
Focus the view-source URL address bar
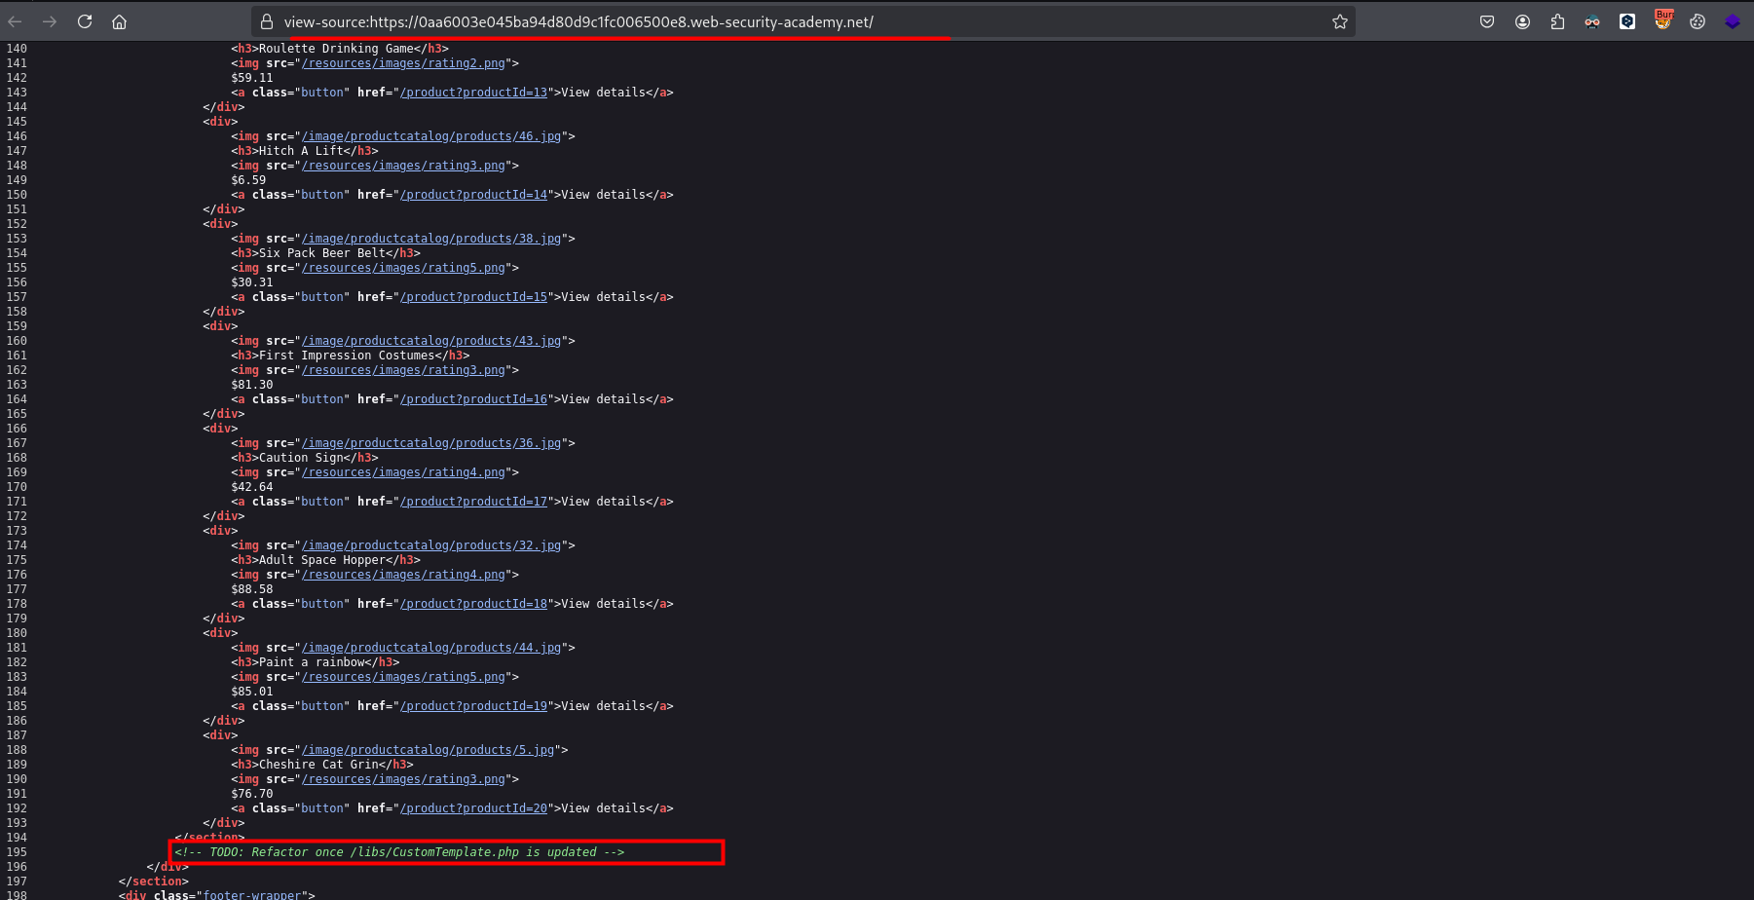tap(682, 21)
